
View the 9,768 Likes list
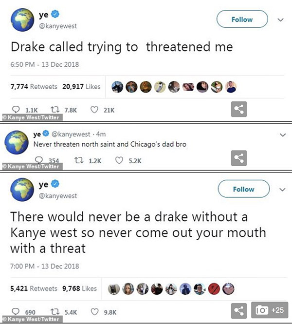click(79, 288)
